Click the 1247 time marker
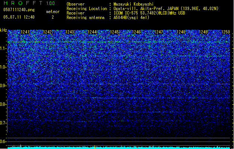This screenshot has height=149, width=234. (158, 32)
